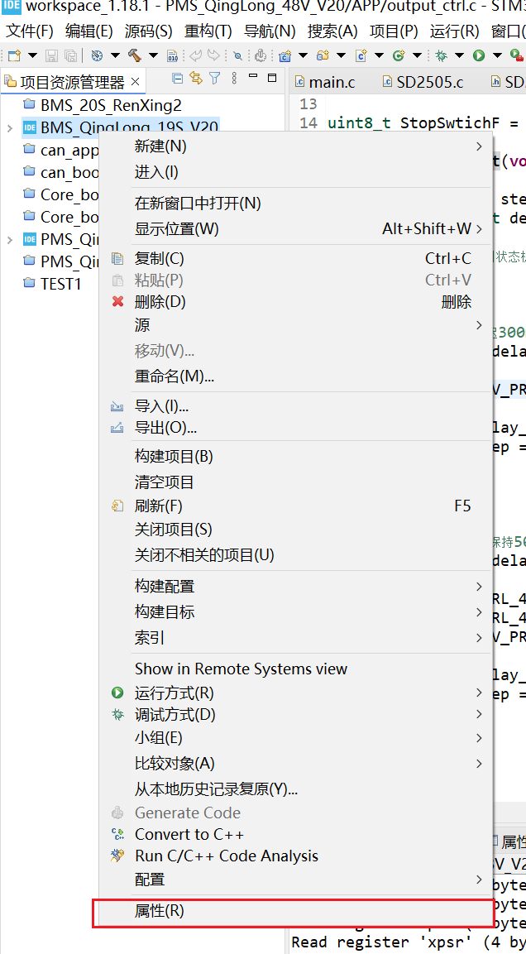Open dropdown next to debug bug icon
The height and width of the screenshot is (954, 526).
(460, 56)
